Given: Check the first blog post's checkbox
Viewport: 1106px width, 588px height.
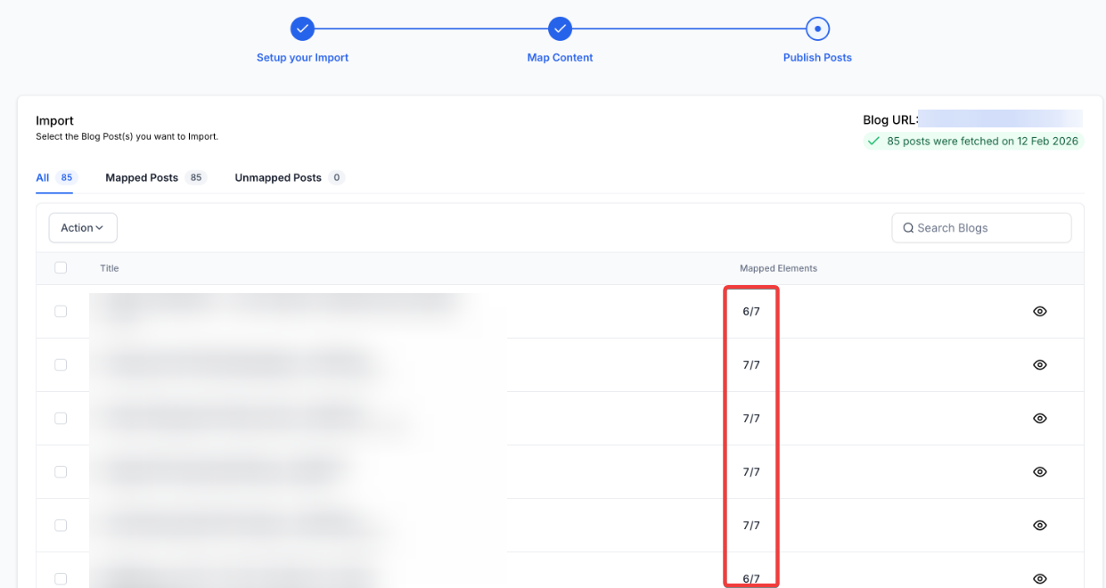Looking at the screenshot, I should (x=61, y=312).
